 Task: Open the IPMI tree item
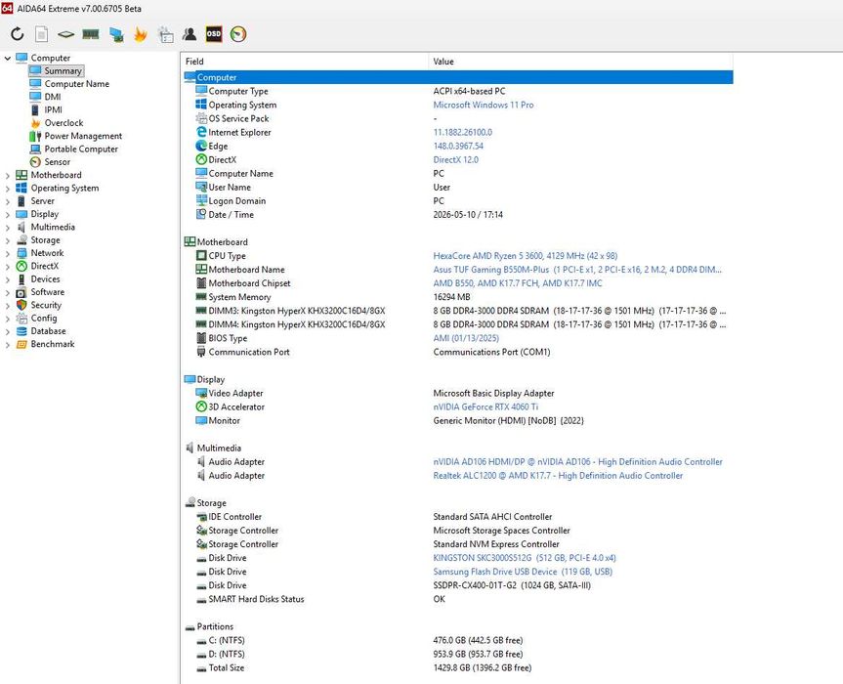coord(53,109)
